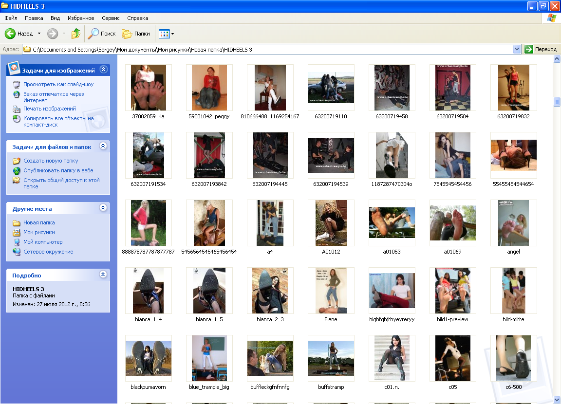This screenshot has height=404, width=561.
Task: Click Создать новую папку link
Action: [x=51, y=161]
